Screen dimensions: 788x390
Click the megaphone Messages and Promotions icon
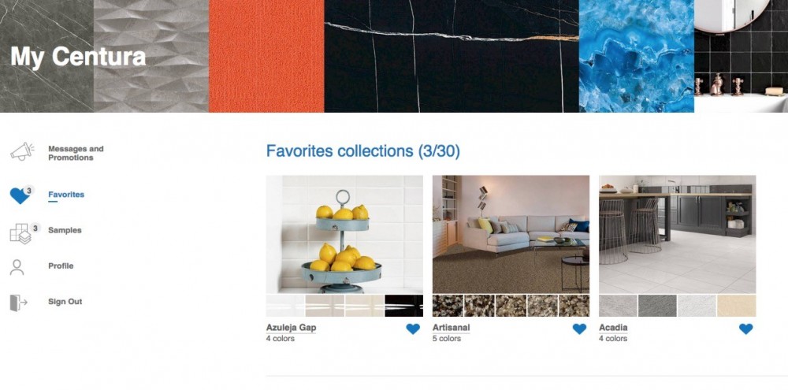[22, 152]
